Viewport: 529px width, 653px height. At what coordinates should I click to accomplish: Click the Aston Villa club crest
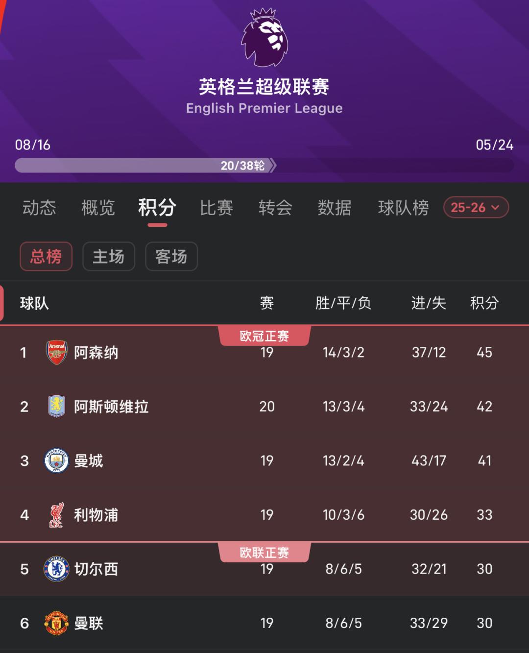tap(56, 406)
